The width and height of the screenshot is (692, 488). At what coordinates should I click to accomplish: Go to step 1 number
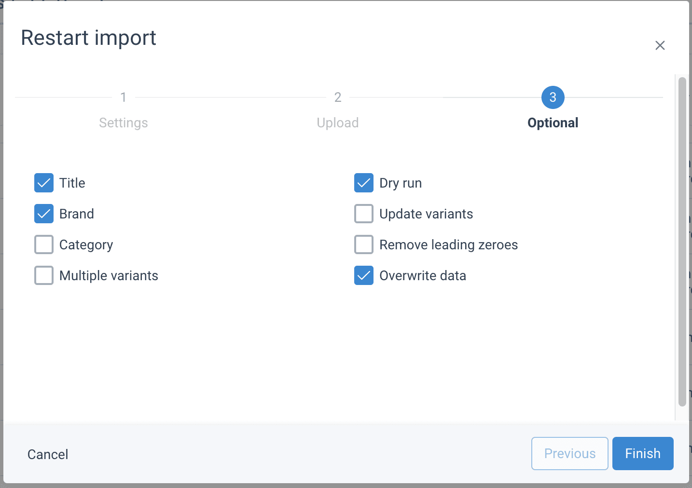coord(124,97)
